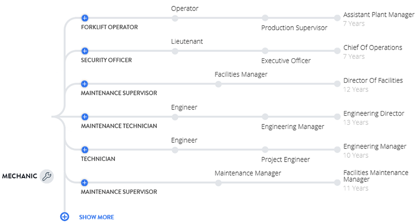Click the Facilities Manager timeline node
Image resolution: width=418 pixels, height=223 pixels.
click(x=218, y=84)
